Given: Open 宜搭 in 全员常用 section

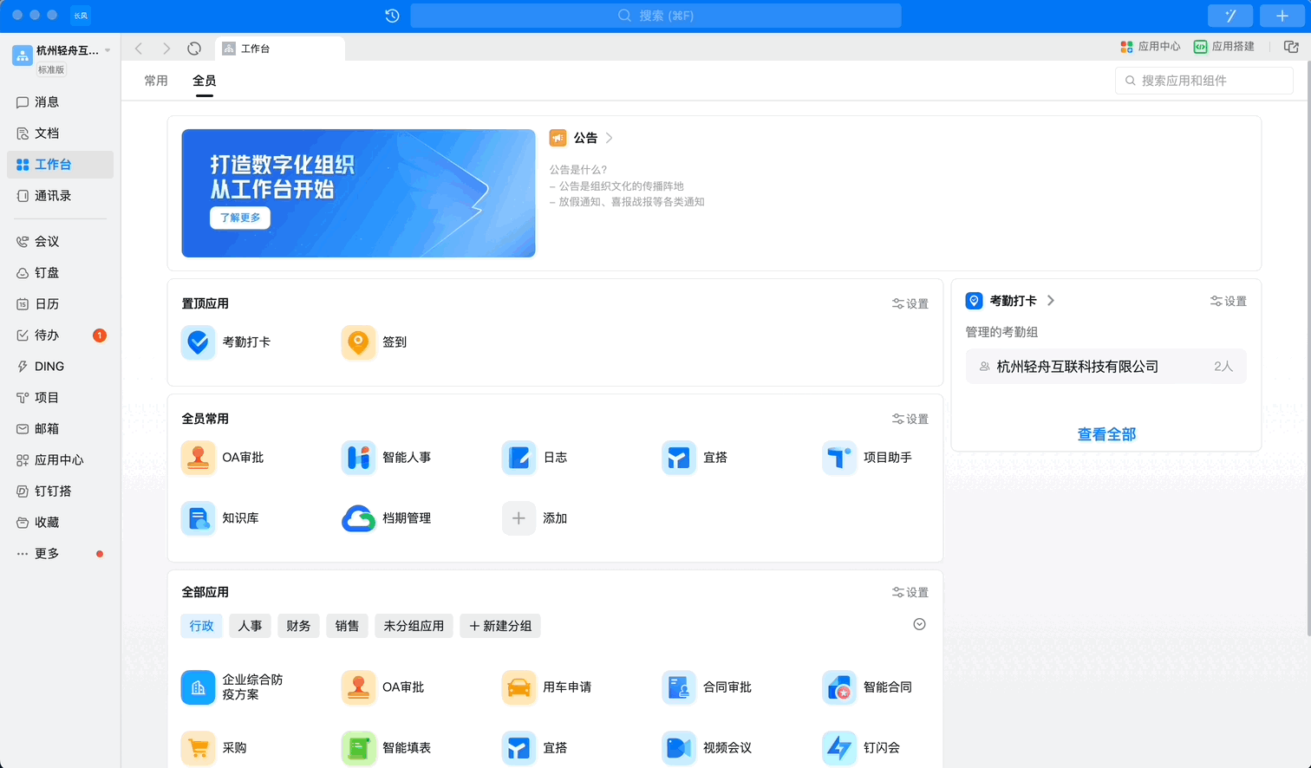Looking at the screenshot, I should tap(679, 458).
